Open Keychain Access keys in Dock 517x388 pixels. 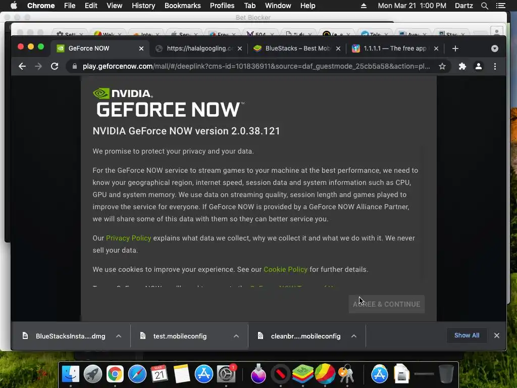point(346,374)
